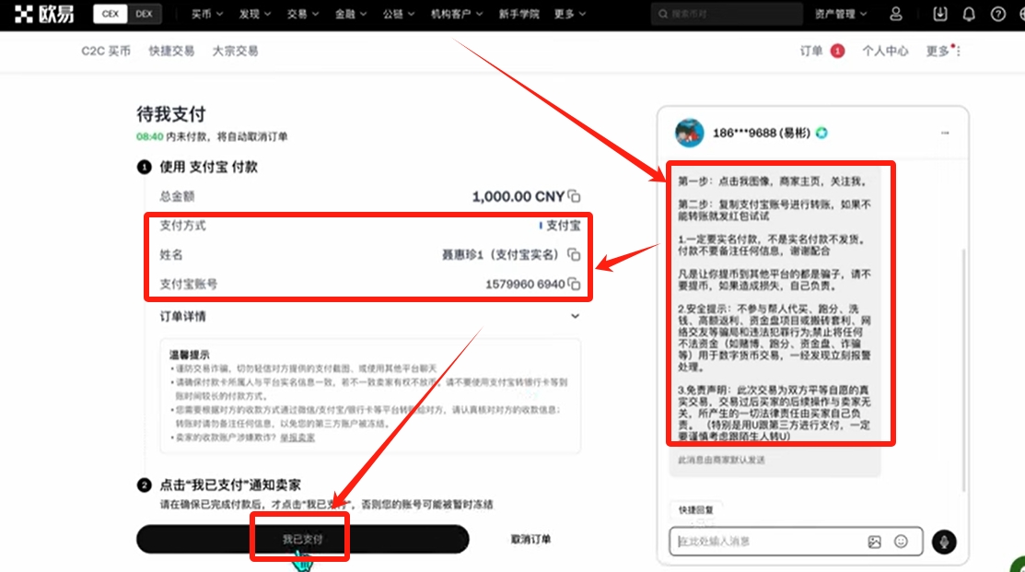Switch to the 快捷交易 tab
This screenshot has height=572, width=1025.
click(x=171, y=51)
